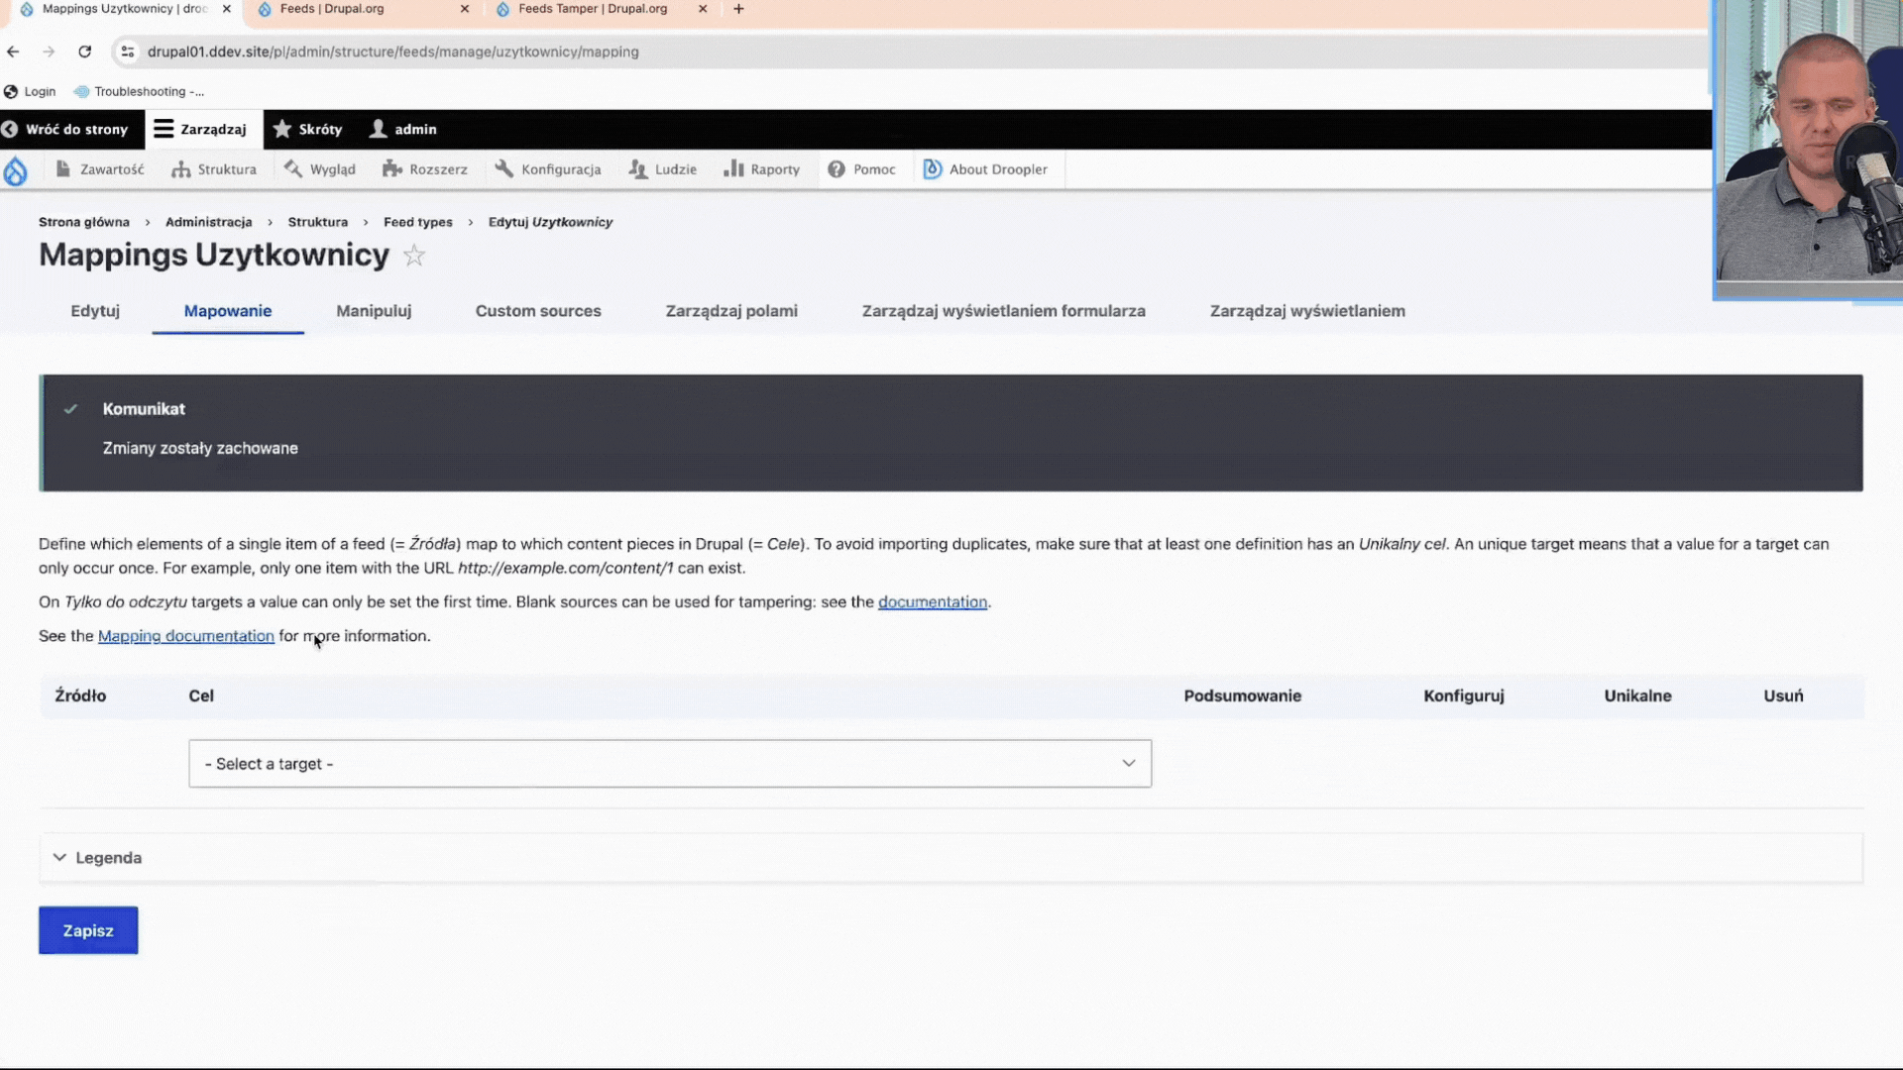Click the breadcrumb Feed types link
Image resolution: width=1903 pixels, height=1070 pixels.
pyautogui.click(x=418, y=221)
